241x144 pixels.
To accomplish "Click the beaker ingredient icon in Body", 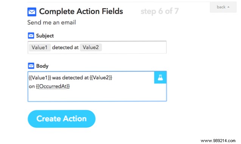I will 160,77.
